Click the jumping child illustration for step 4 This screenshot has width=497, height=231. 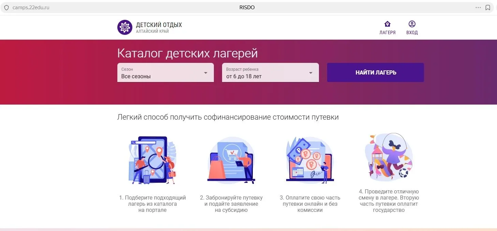pyautogui.click(x=389, y=157)
